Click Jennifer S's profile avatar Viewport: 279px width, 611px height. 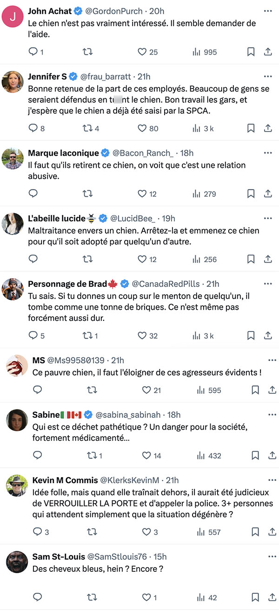click(x=13, y=82)
